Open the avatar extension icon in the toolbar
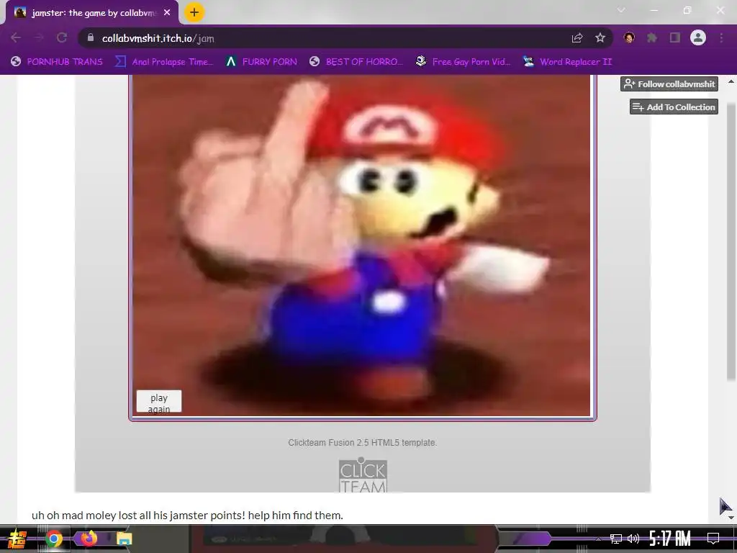The image size is (737, 553). point(629,37)
